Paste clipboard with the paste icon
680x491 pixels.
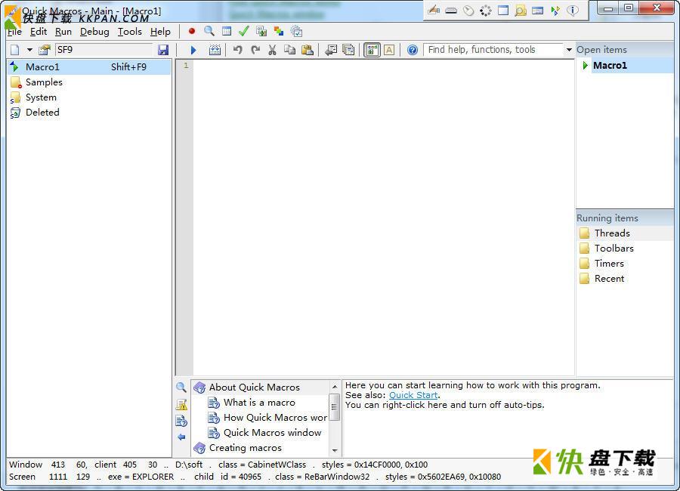coord(307,50)
